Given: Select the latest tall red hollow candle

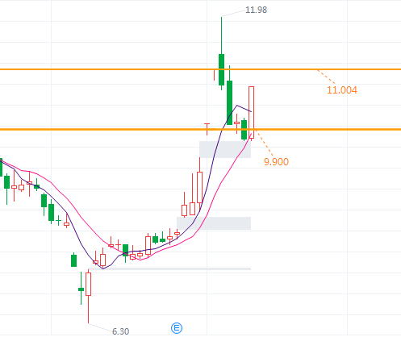Looking at the screenshot, I should [x=251, y=112].
